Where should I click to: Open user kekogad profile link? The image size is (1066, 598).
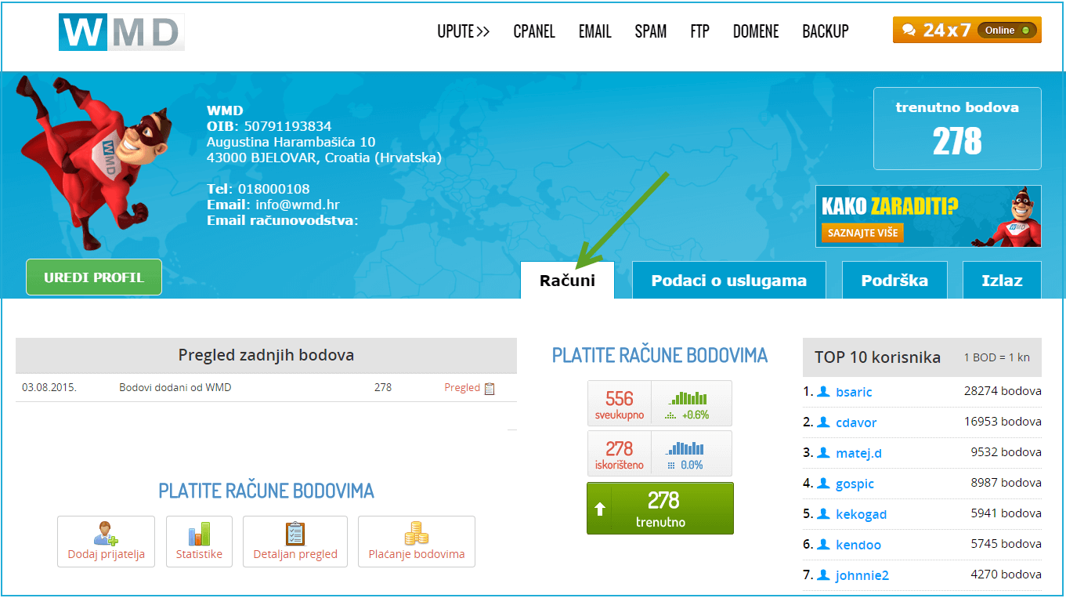862,514
